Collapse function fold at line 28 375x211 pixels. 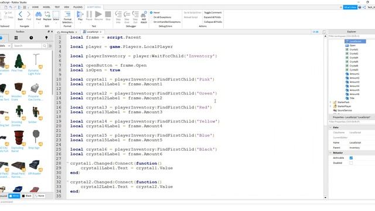[x=68, y=163]
